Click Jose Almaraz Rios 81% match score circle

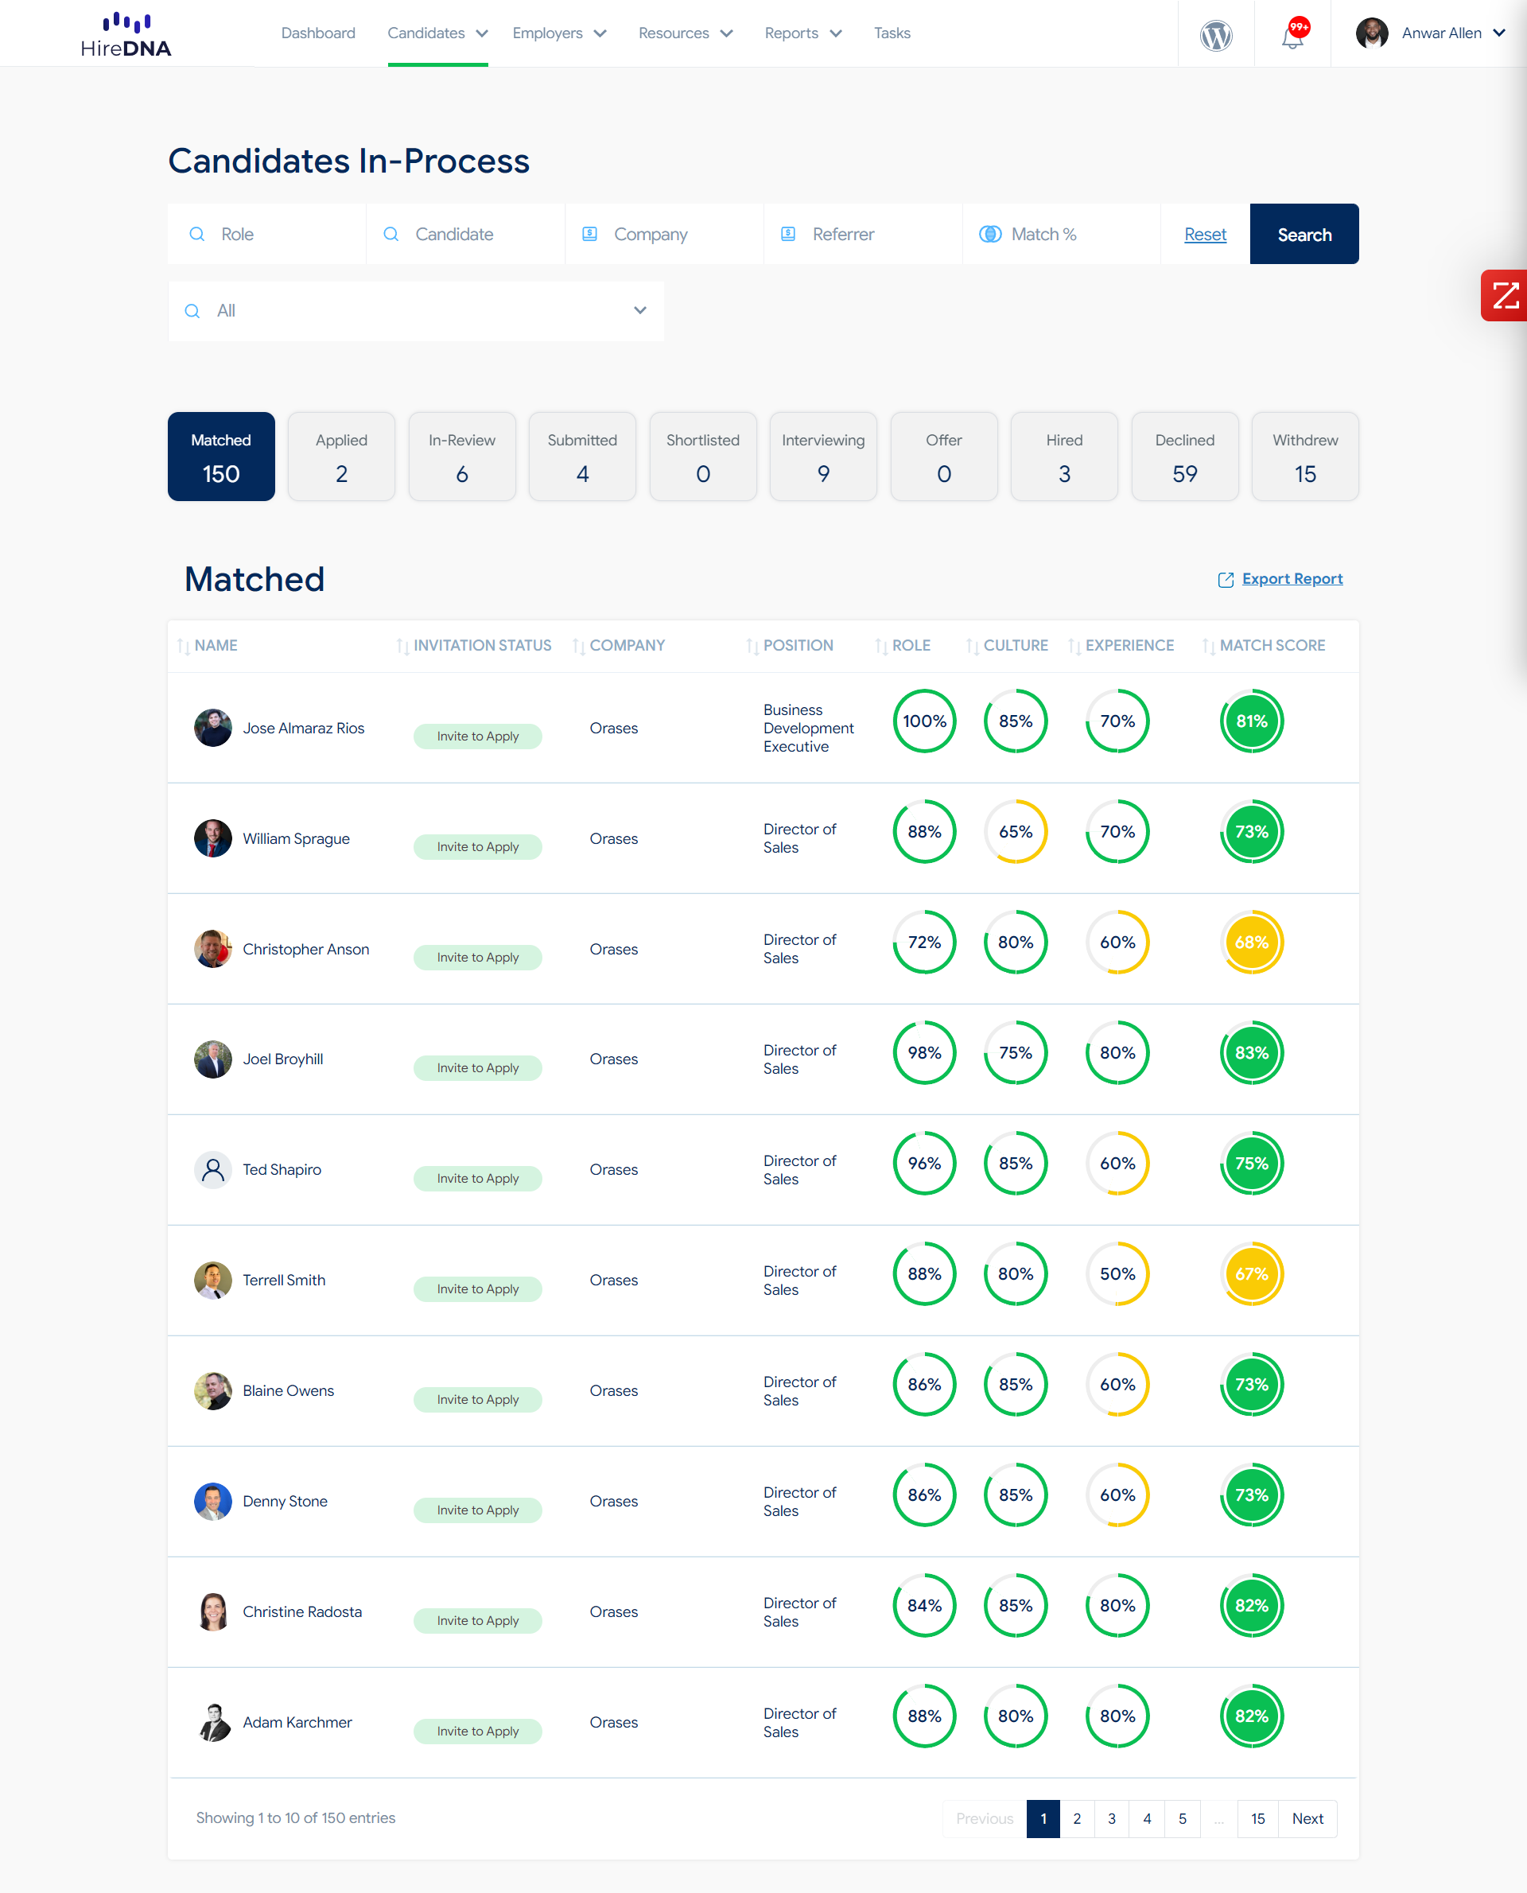tap(1251, 721)
